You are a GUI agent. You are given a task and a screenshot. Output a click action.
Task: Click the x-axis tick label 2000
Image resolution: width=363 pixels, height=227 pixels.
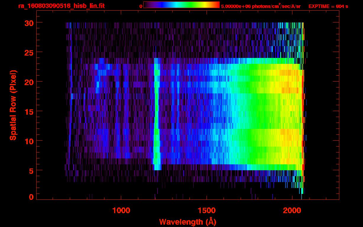[x=292, y=210]
